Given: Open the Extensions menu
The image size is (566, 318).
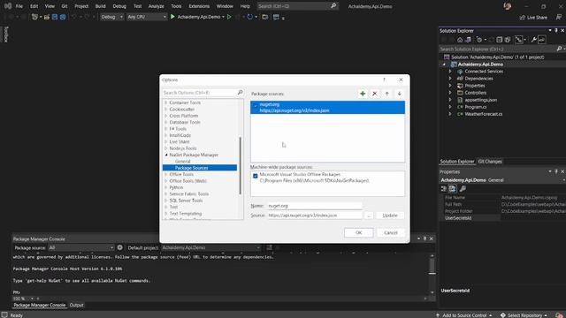Looking at the screenshot, I should point(199,6).
